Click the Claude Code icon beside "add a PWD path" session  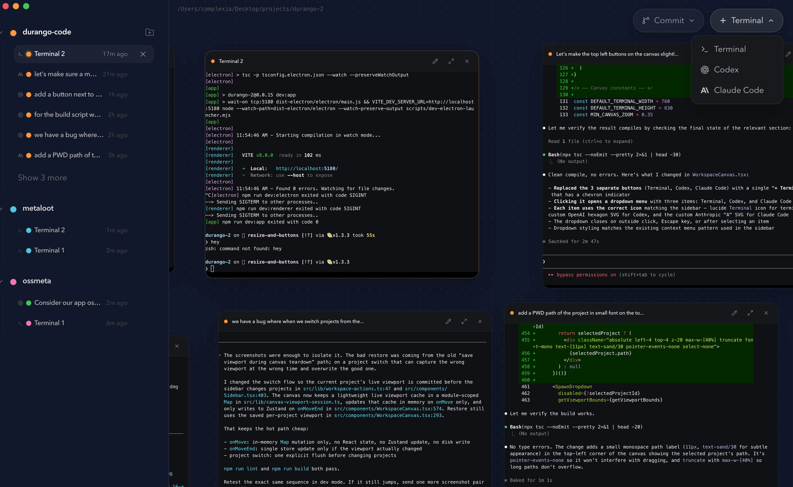point(20,155)
